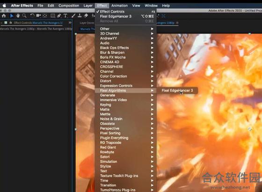The height and width of the screenshot is (192, 262).
Task: Select the Pan Behind anchor point tool
Action: [x=45, y=16]
